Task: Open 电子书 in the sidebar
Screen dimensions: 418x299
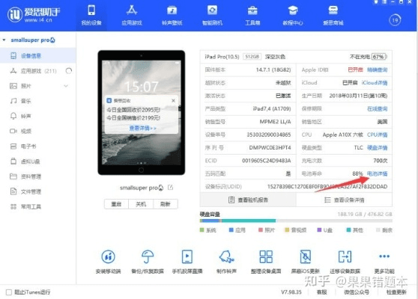Action: coord(38,147)
